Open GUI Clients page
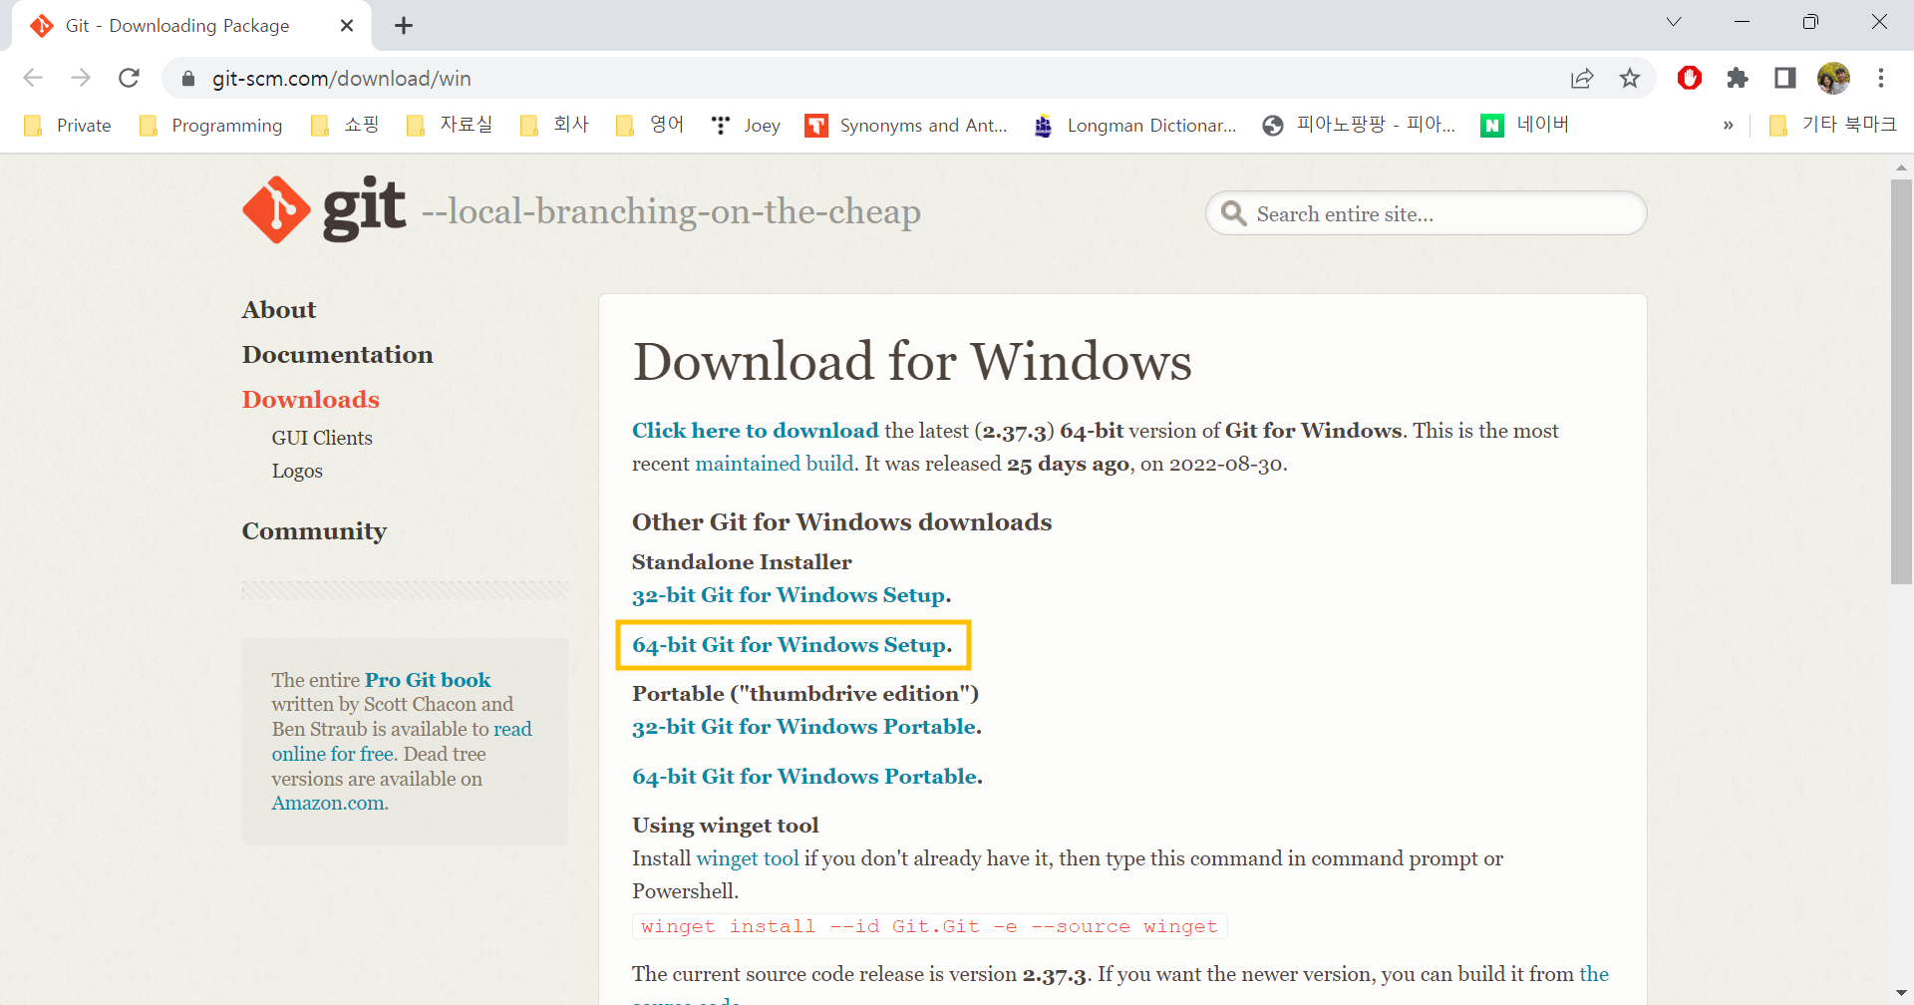Screen dimensions: 1914x1005 click(x=322, y=438)
